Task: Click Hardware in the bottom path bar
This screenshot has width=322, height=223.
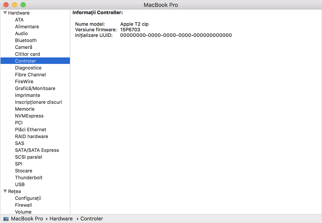Action: click(61, 219)
